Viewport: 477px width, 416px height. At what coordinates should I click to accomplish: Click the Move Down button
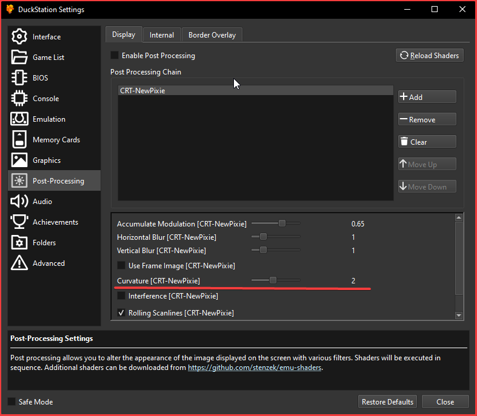pyautogui.click(x=427, y=187)
